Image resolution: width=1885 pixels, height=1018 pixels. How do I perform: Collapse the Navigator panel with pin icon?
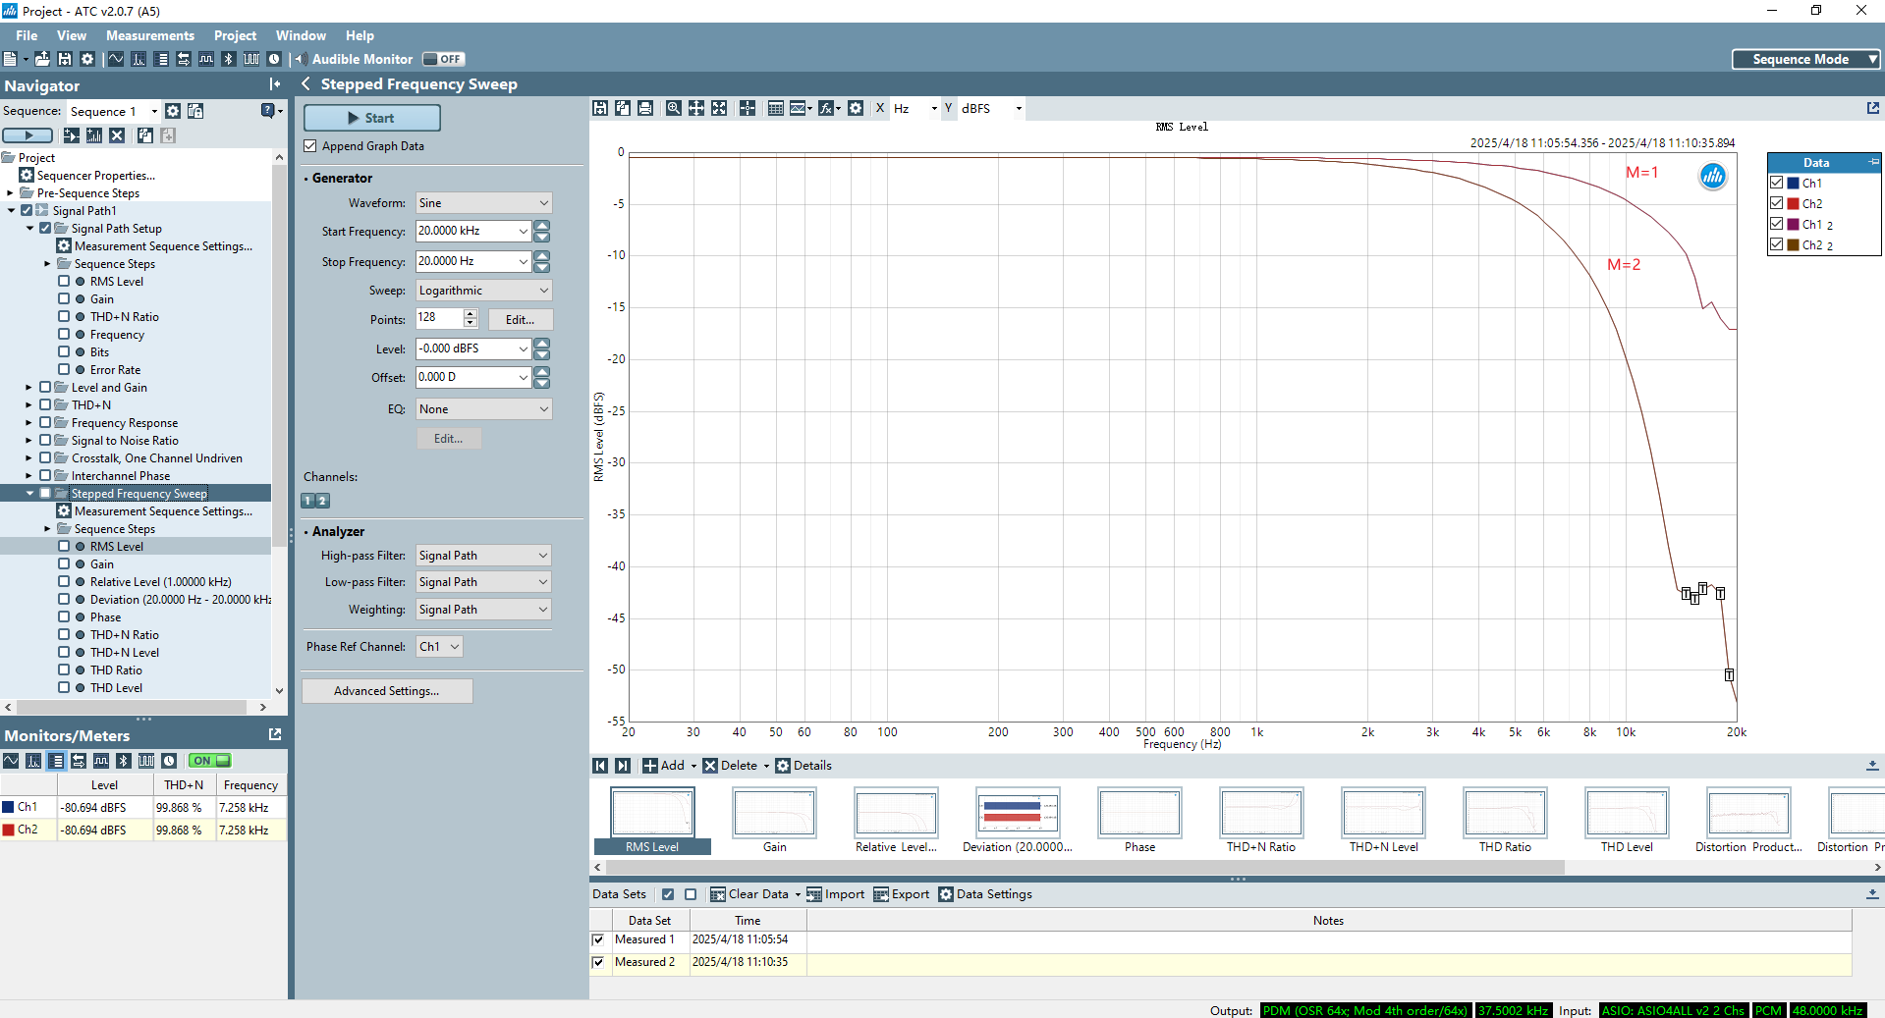[x=274, y=84]
